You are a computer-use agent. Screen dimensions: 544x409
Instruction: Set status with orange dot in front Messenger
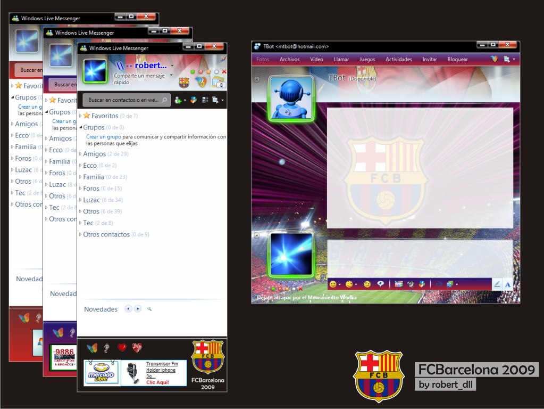click(208, 71)
